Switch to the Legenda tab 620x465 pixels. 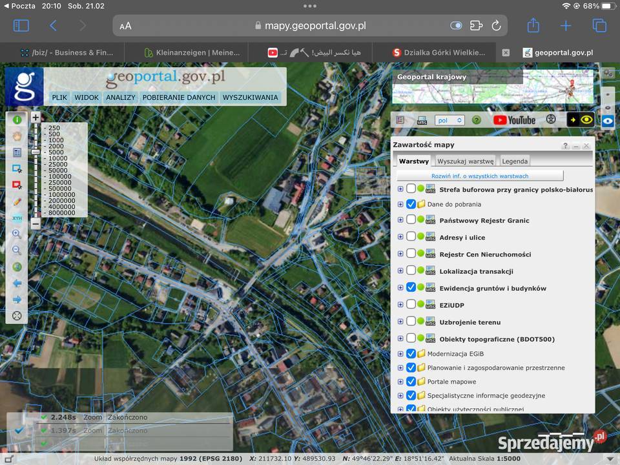tap(515, 161)
